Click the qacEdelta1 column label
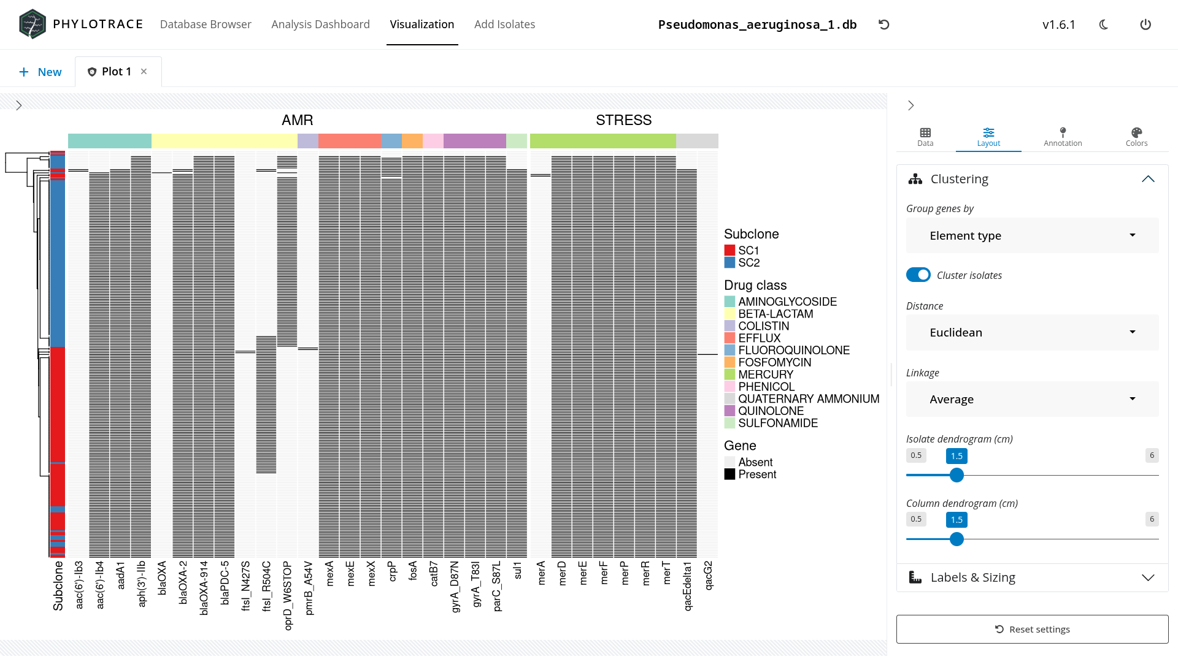The image size is (1178, 662). point(687,586)
